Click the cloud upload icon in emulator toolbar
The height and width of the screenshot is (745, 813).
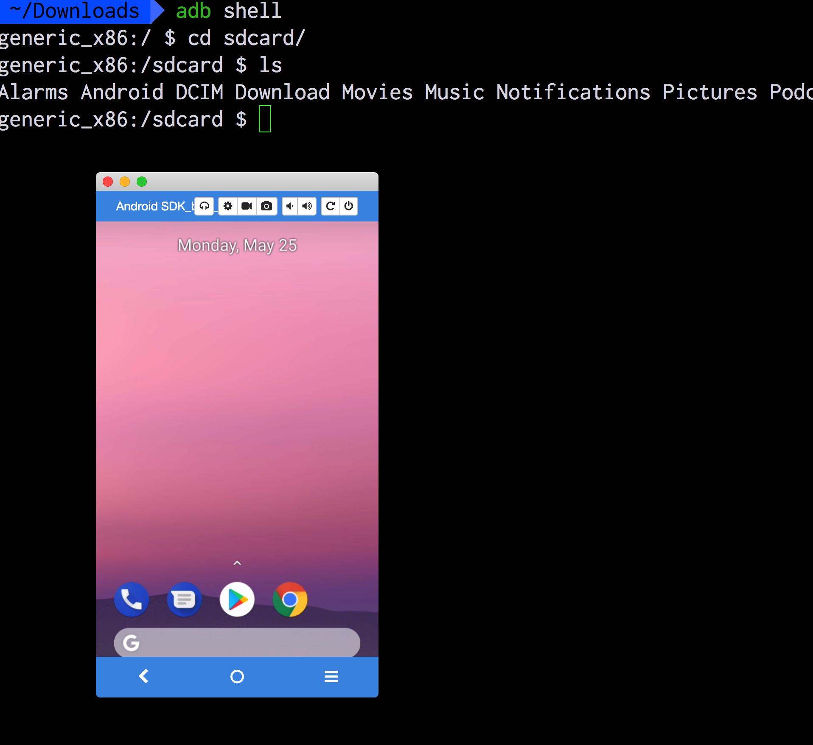click(x=204, y=206)
